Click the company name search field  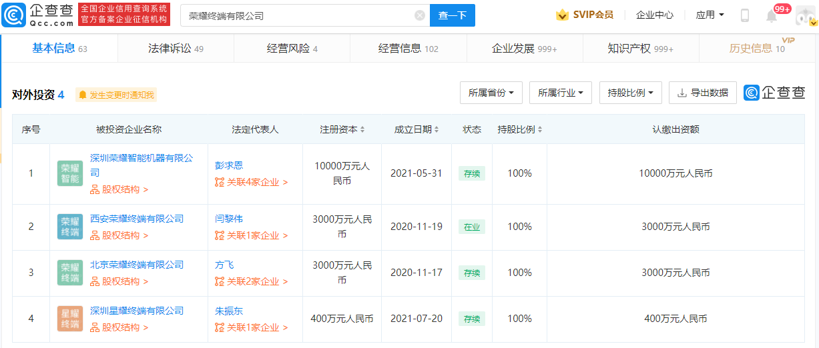pos(297,15)
